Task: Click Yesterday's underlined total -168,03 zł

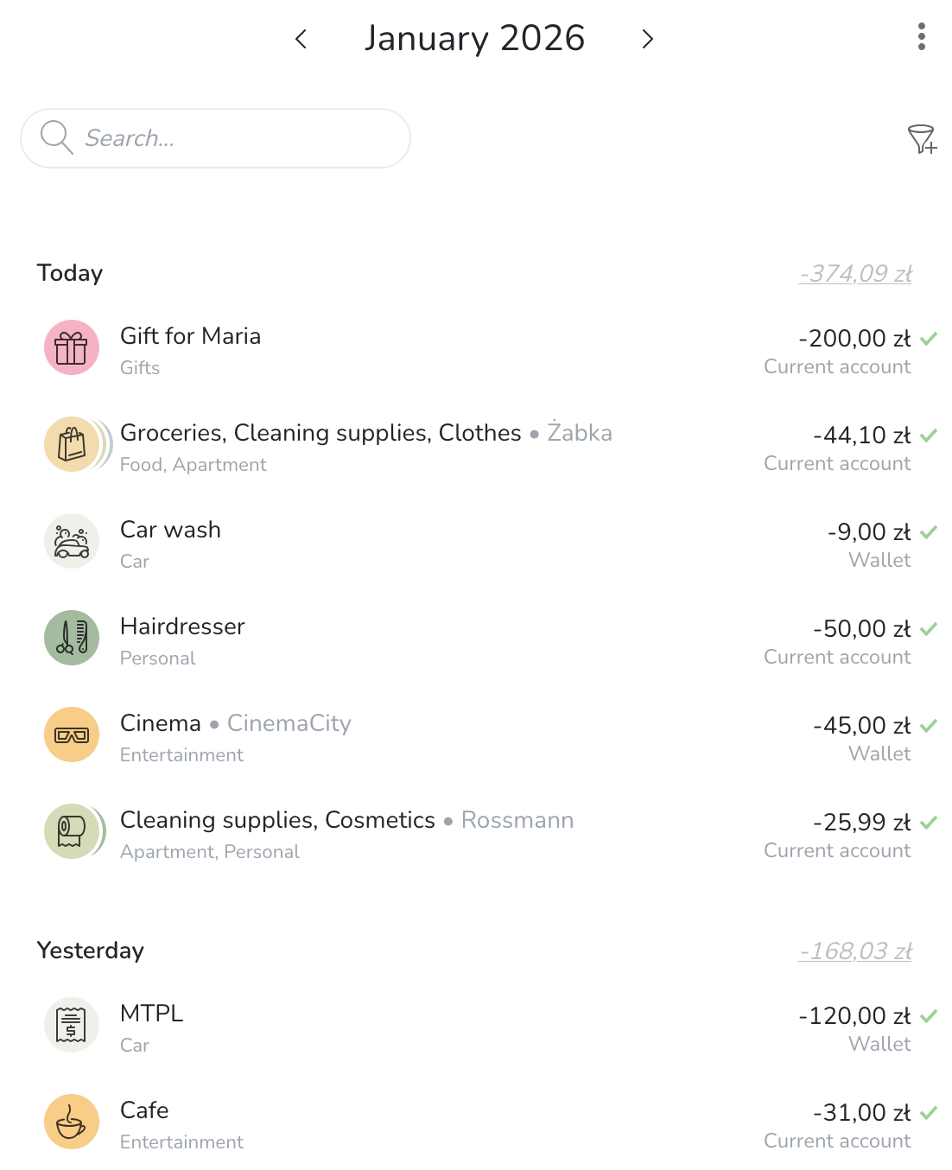Action: (854, 951)
